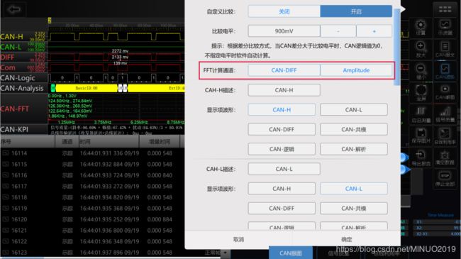Click the upper blue cursor arrow marker

click(x=404, y=158)
